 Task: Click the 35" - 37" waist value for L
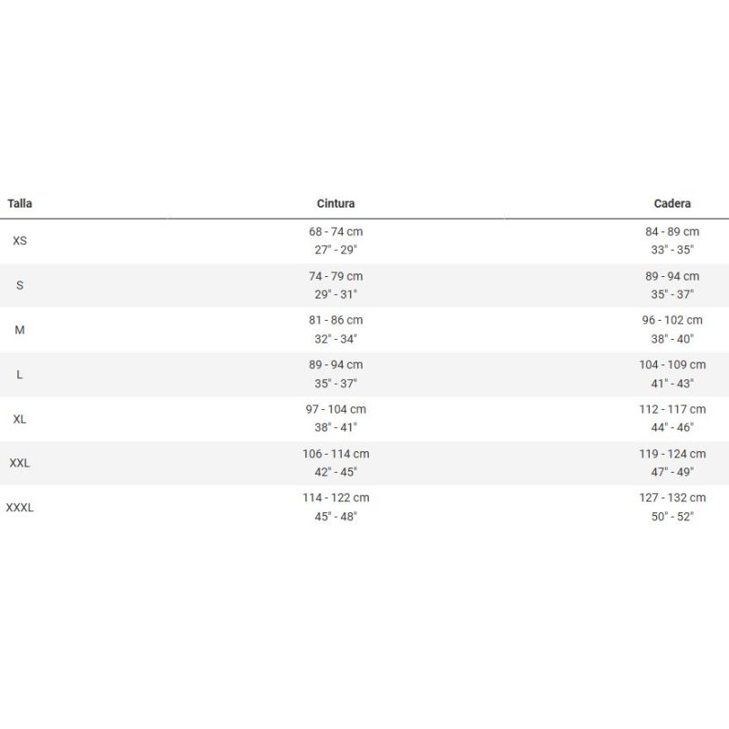tap(335, 384)
